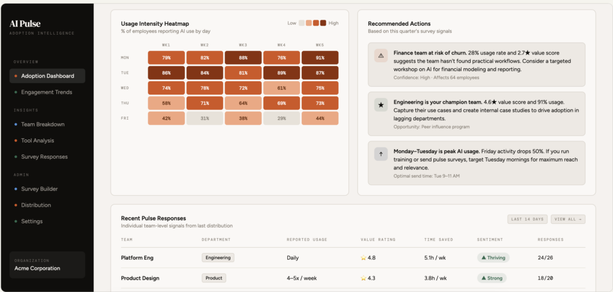613x292 pixels.
Task: Open the Last 14 Days filter
Action: (527, 220)
